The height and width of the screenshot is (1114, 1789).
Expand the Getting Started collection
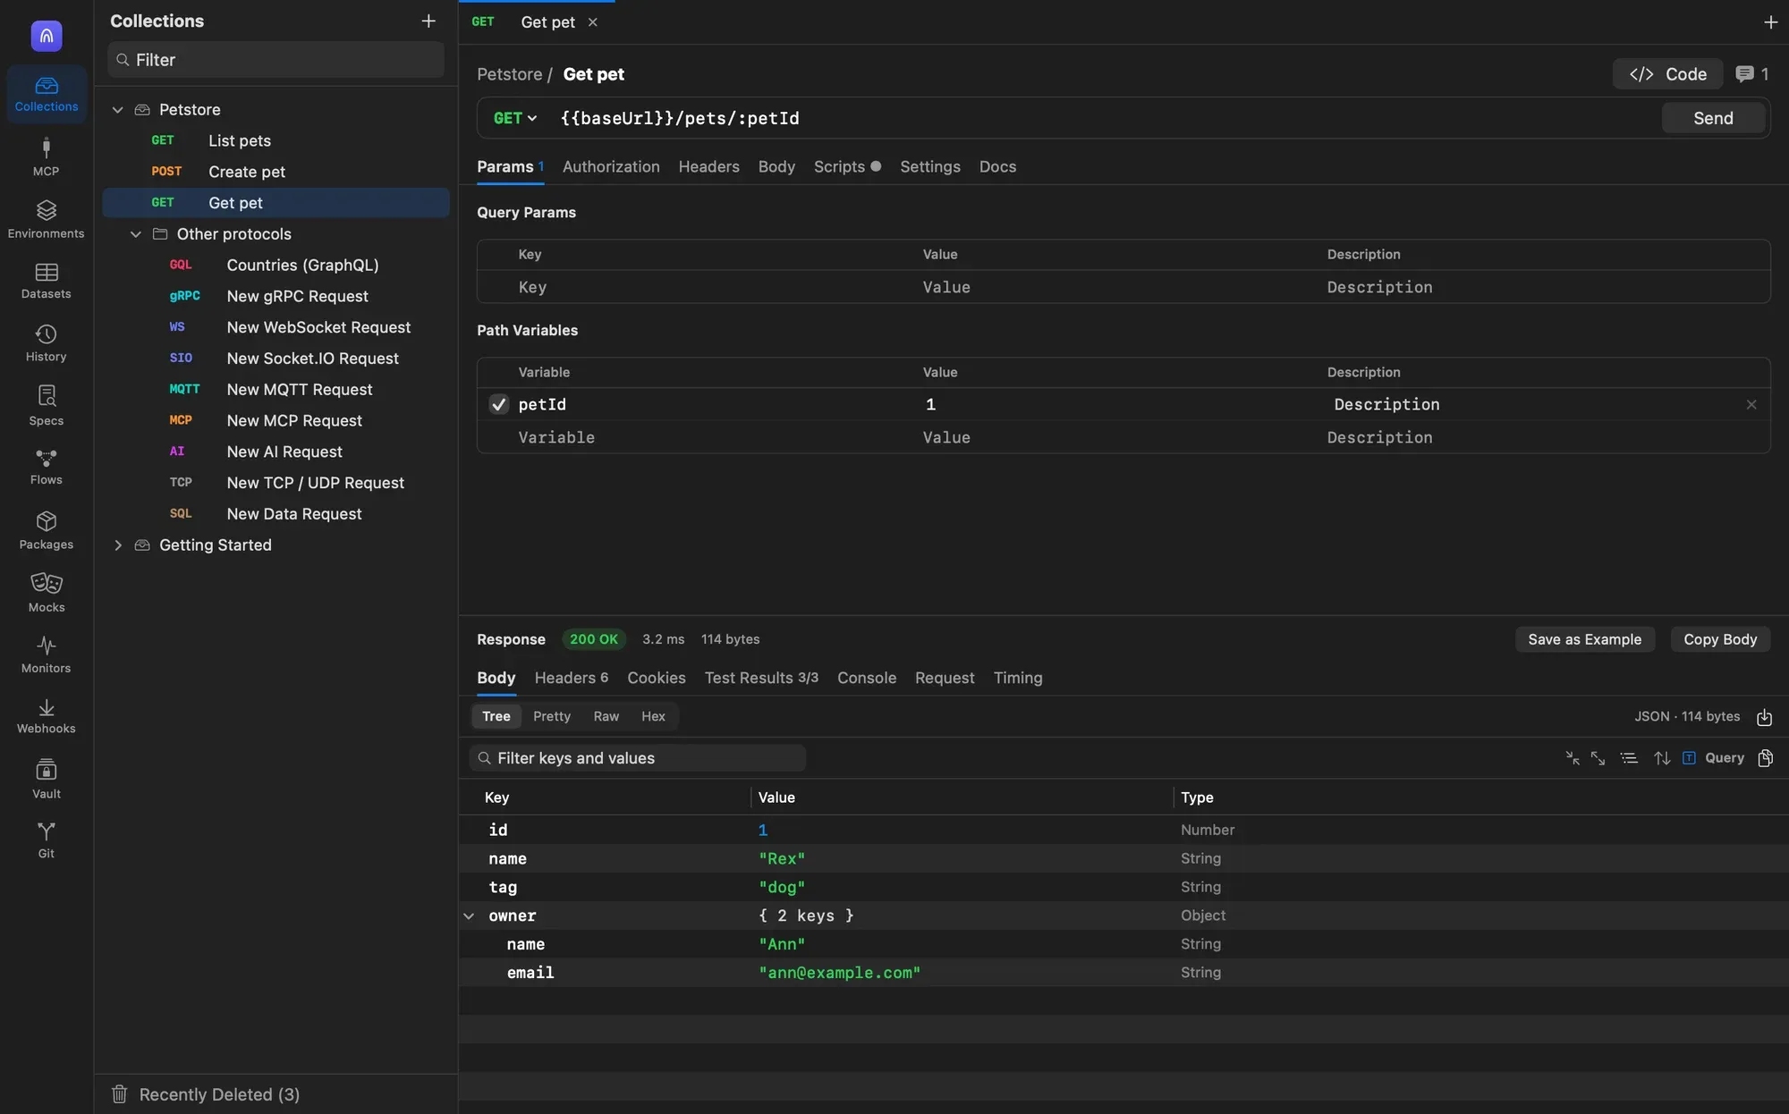(117, 545)
